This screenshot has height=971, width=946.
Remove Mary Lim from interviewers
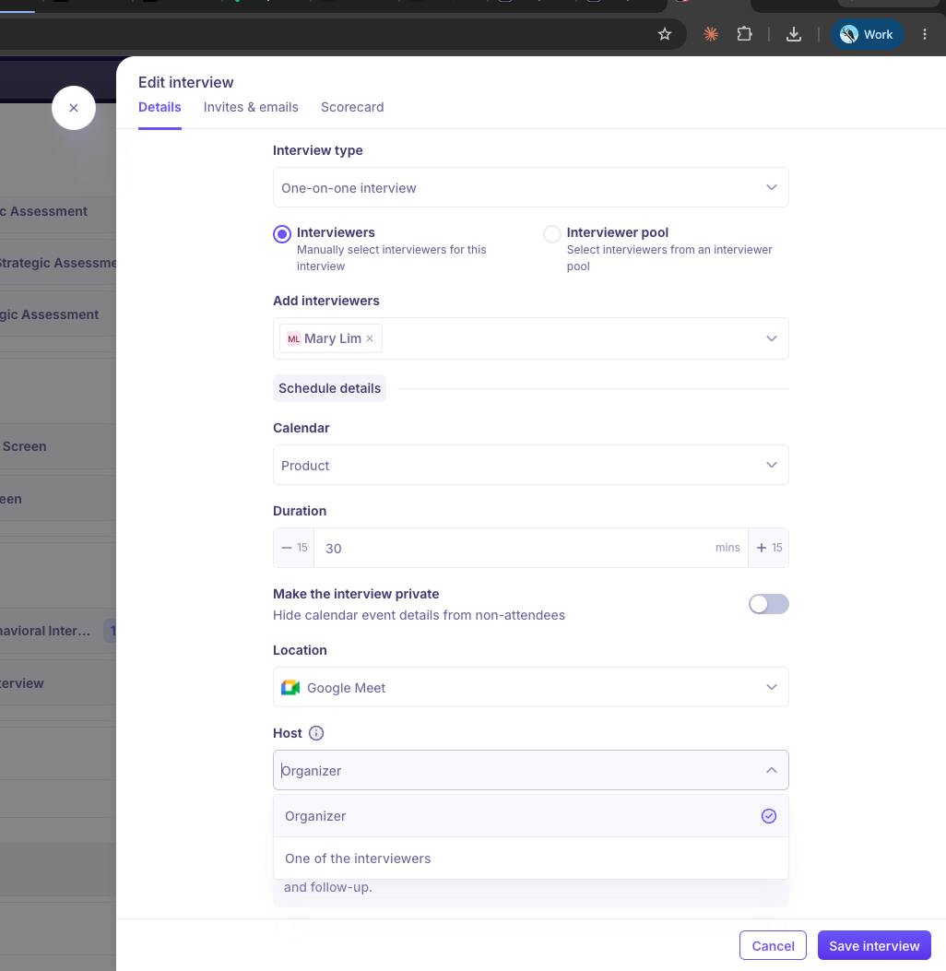pos(370,338)
